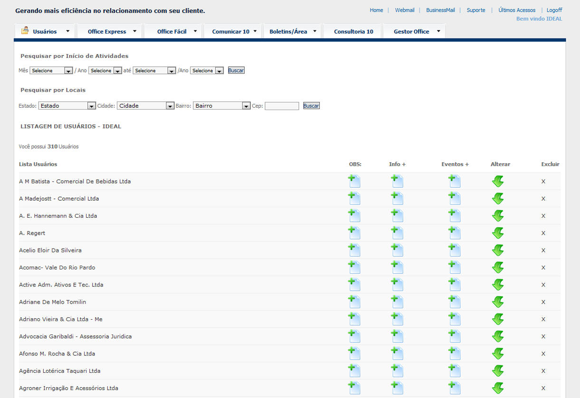Delete A. Regert with Excluir X
The image size is (580, 398).
pyautogui.click(x=543, y=233)
